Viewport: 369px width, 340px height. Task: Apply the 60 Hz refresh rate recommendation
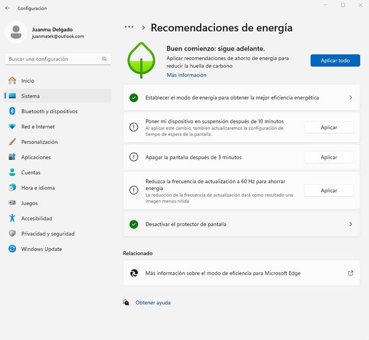click(x=329, y=190)
